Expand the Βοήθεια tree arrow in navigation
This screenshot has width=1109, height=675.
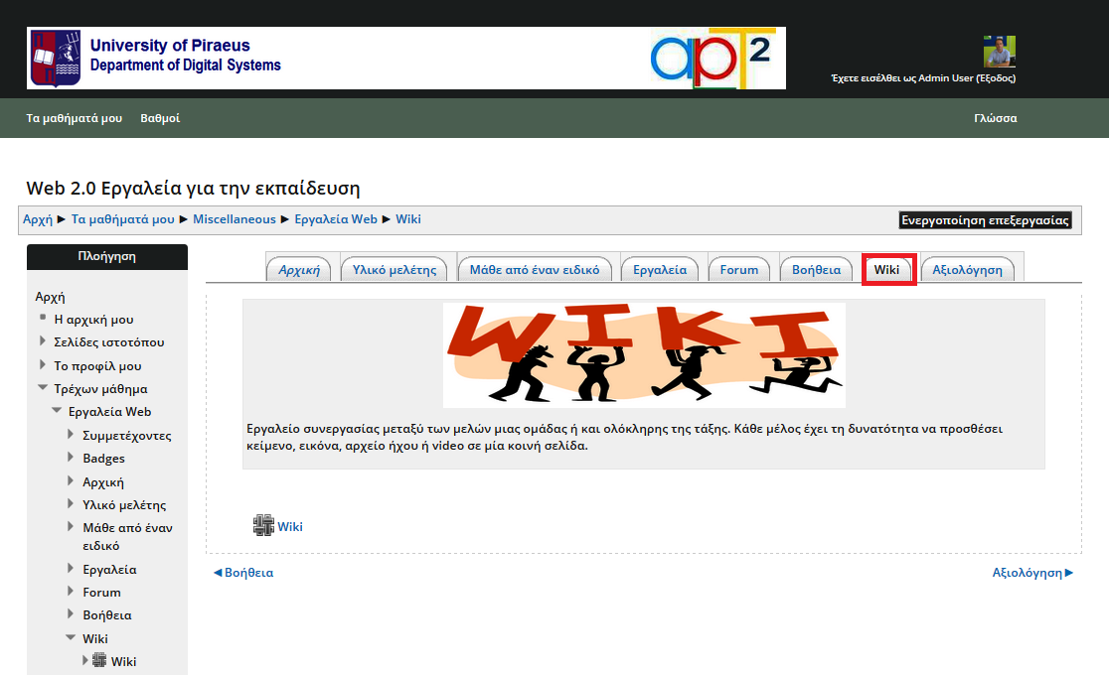click(71, 613)
